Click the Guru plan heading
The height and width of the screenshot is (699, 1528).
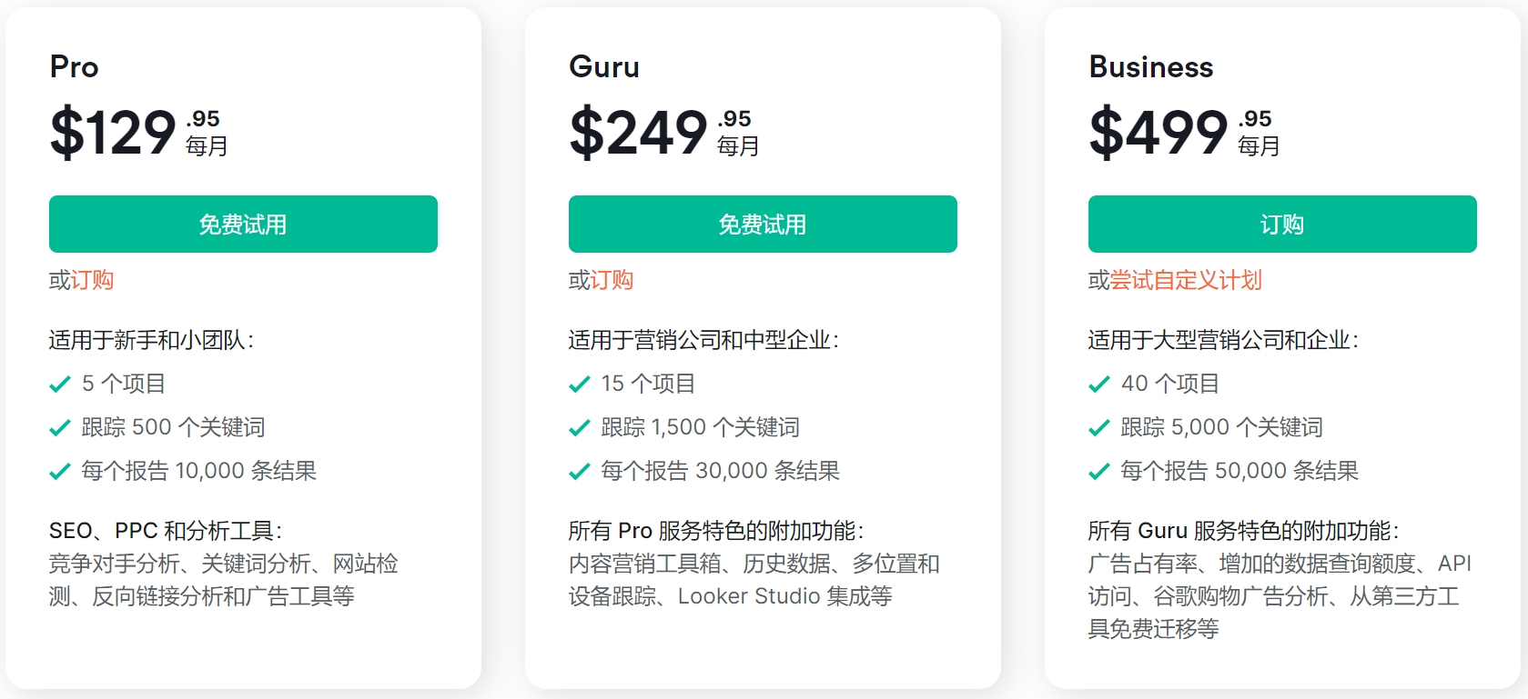(604, 66)
